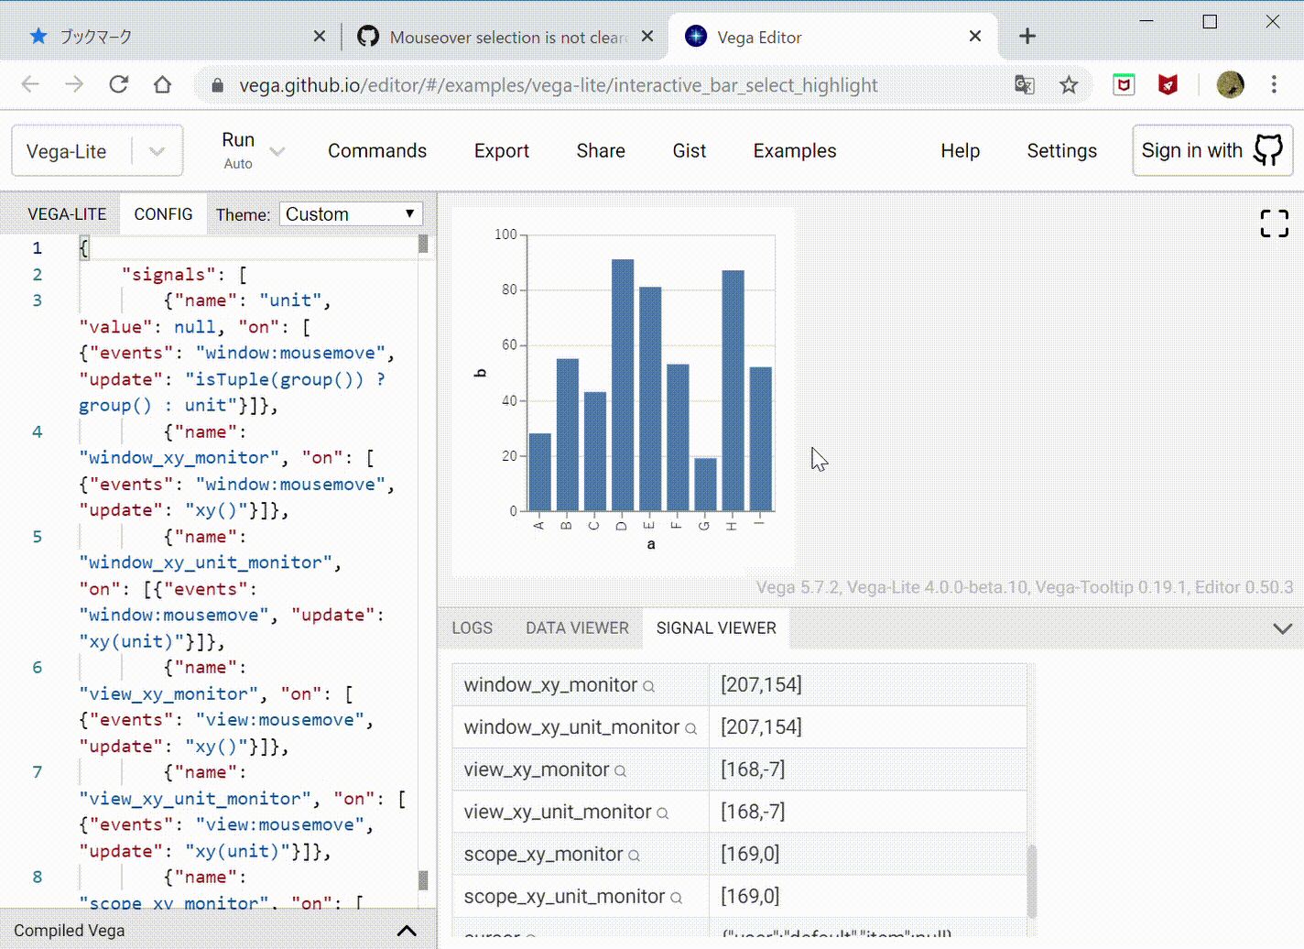
Task: Open the Examples menu
Action: coord(795,151)
